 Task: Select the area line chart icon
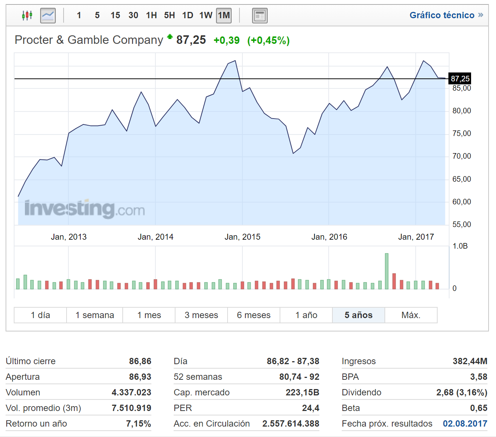48,16
